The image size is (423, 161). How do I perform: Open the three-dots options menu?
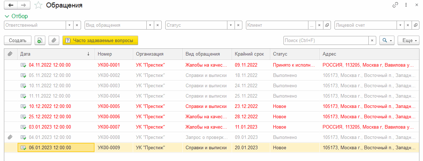point(406,5)
